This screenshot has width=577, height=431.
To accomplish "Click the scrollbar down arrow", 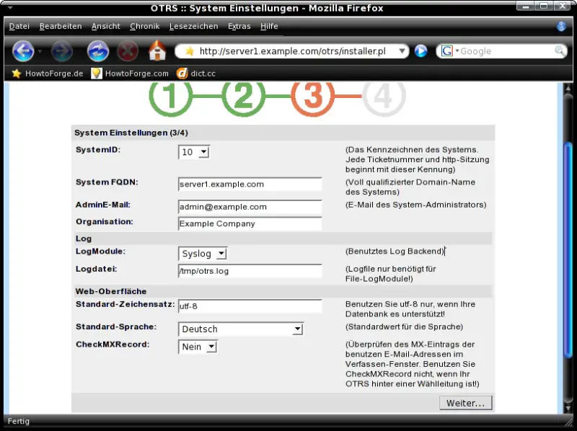I will (x=568, y=408).
